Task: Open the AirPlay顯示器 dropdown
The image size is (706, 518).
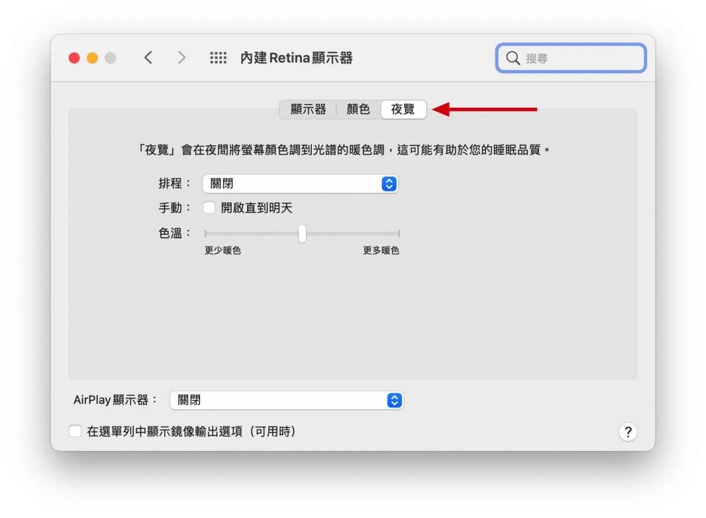Action: coord(287,400)
